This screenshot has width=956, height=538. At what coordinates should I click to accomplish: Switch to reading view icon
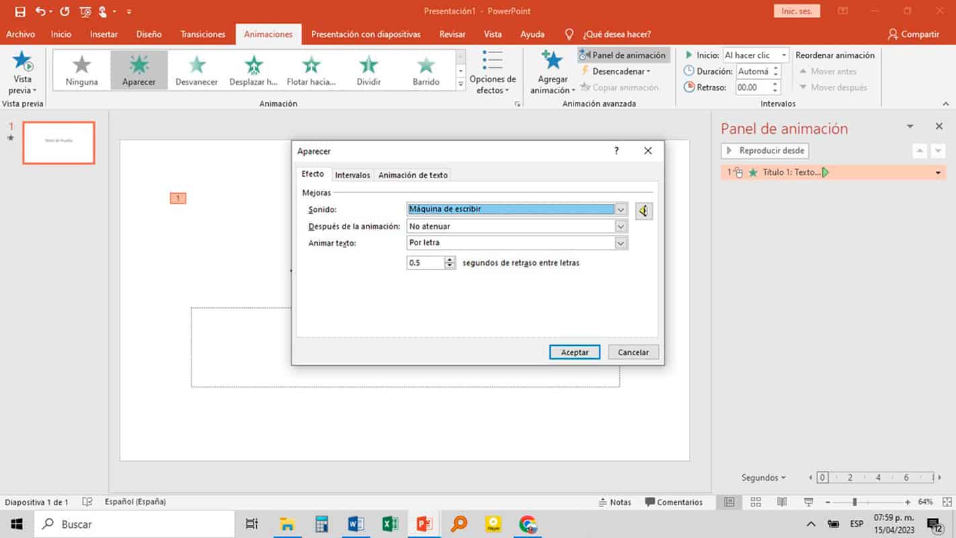[x=782, y=502]
